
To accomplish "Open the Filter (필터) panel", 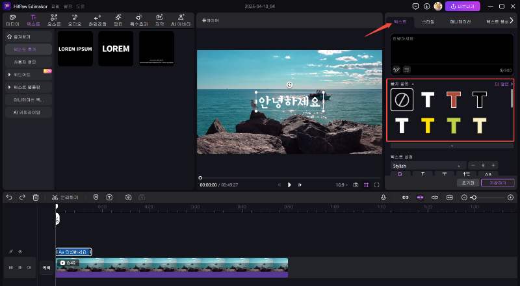I will (118, 19).
